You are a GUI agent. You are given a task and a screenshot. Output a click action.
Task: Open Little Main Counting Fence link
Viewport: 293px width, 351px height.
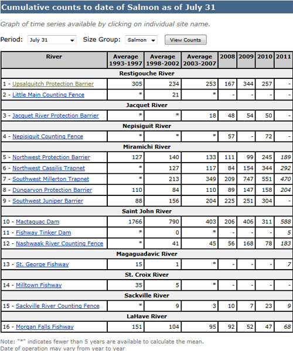tap(48, 95)
